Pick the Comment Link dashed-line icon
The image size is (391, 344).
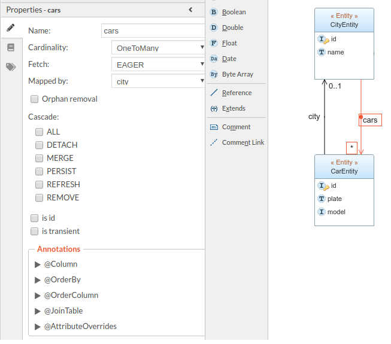pyautogui.click(x=214, y=142)
